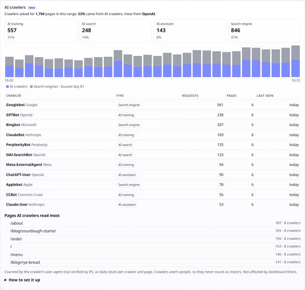The image size is (305, 290).
Task: Click the 10-31 chart end date label
Action: point(295,81)
